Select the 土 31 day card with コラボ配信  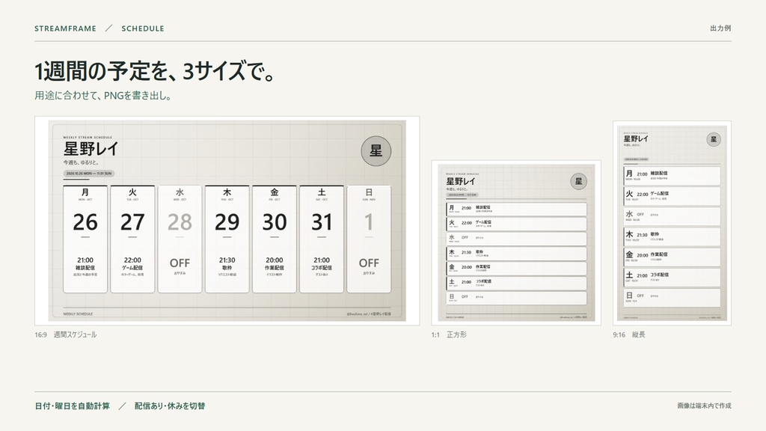coord(322,239)
